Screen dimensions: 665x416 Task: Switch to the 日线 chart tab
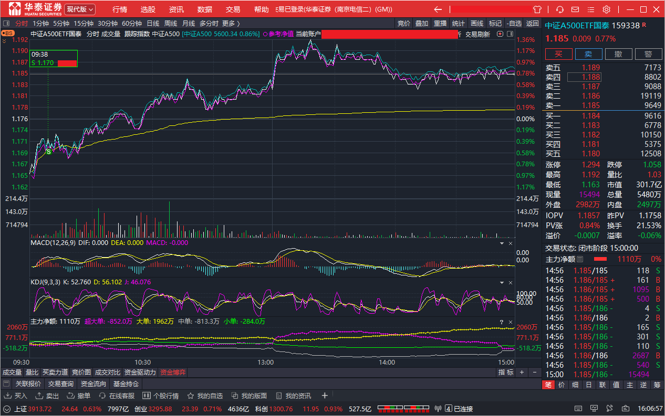pyautogui.click(x=153, y=23)
